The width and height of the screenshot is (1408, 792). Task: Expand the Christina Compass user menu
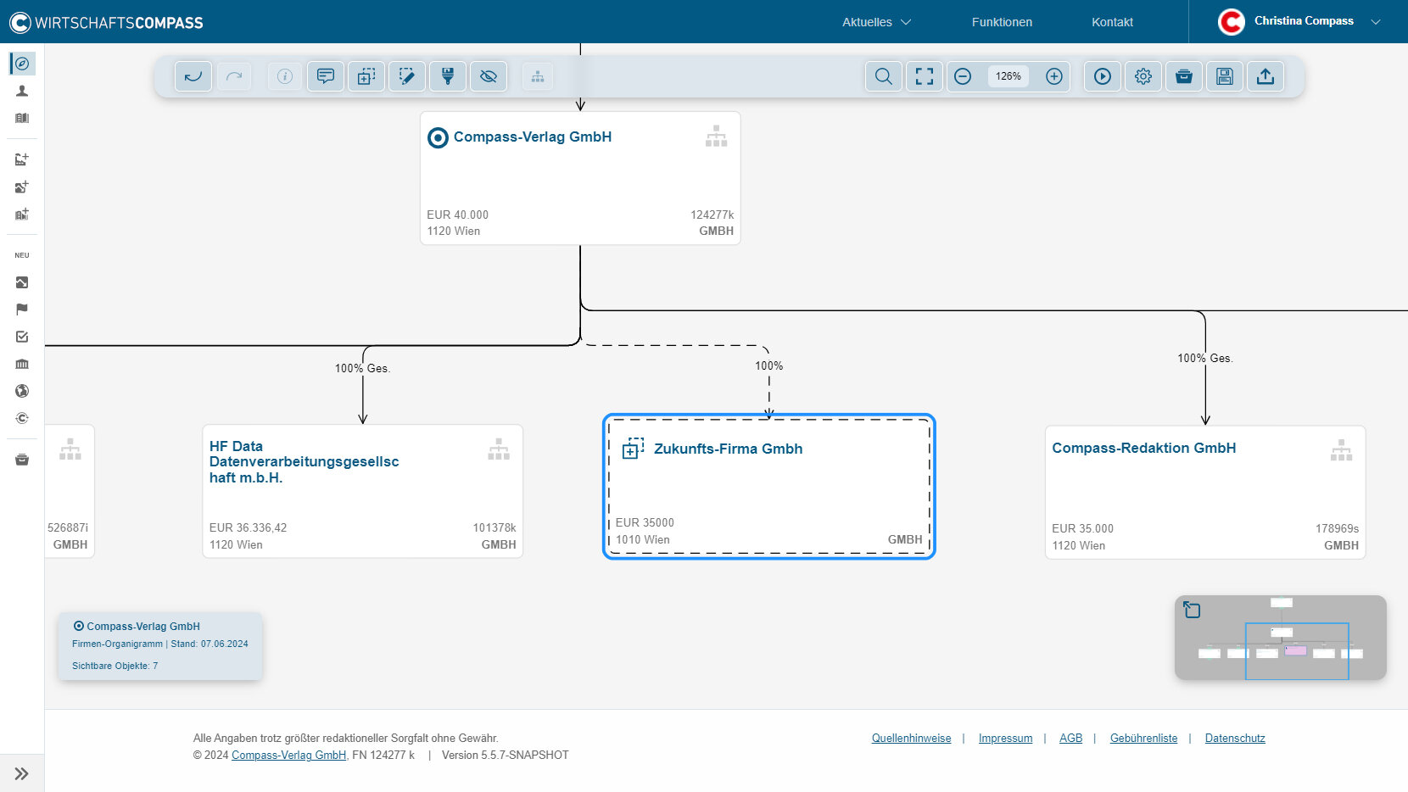pos(1376,22)
